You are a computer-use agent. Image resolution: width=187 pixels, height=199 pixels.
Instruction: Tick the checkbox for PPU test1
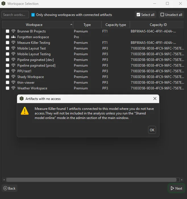tap(7, 71)
